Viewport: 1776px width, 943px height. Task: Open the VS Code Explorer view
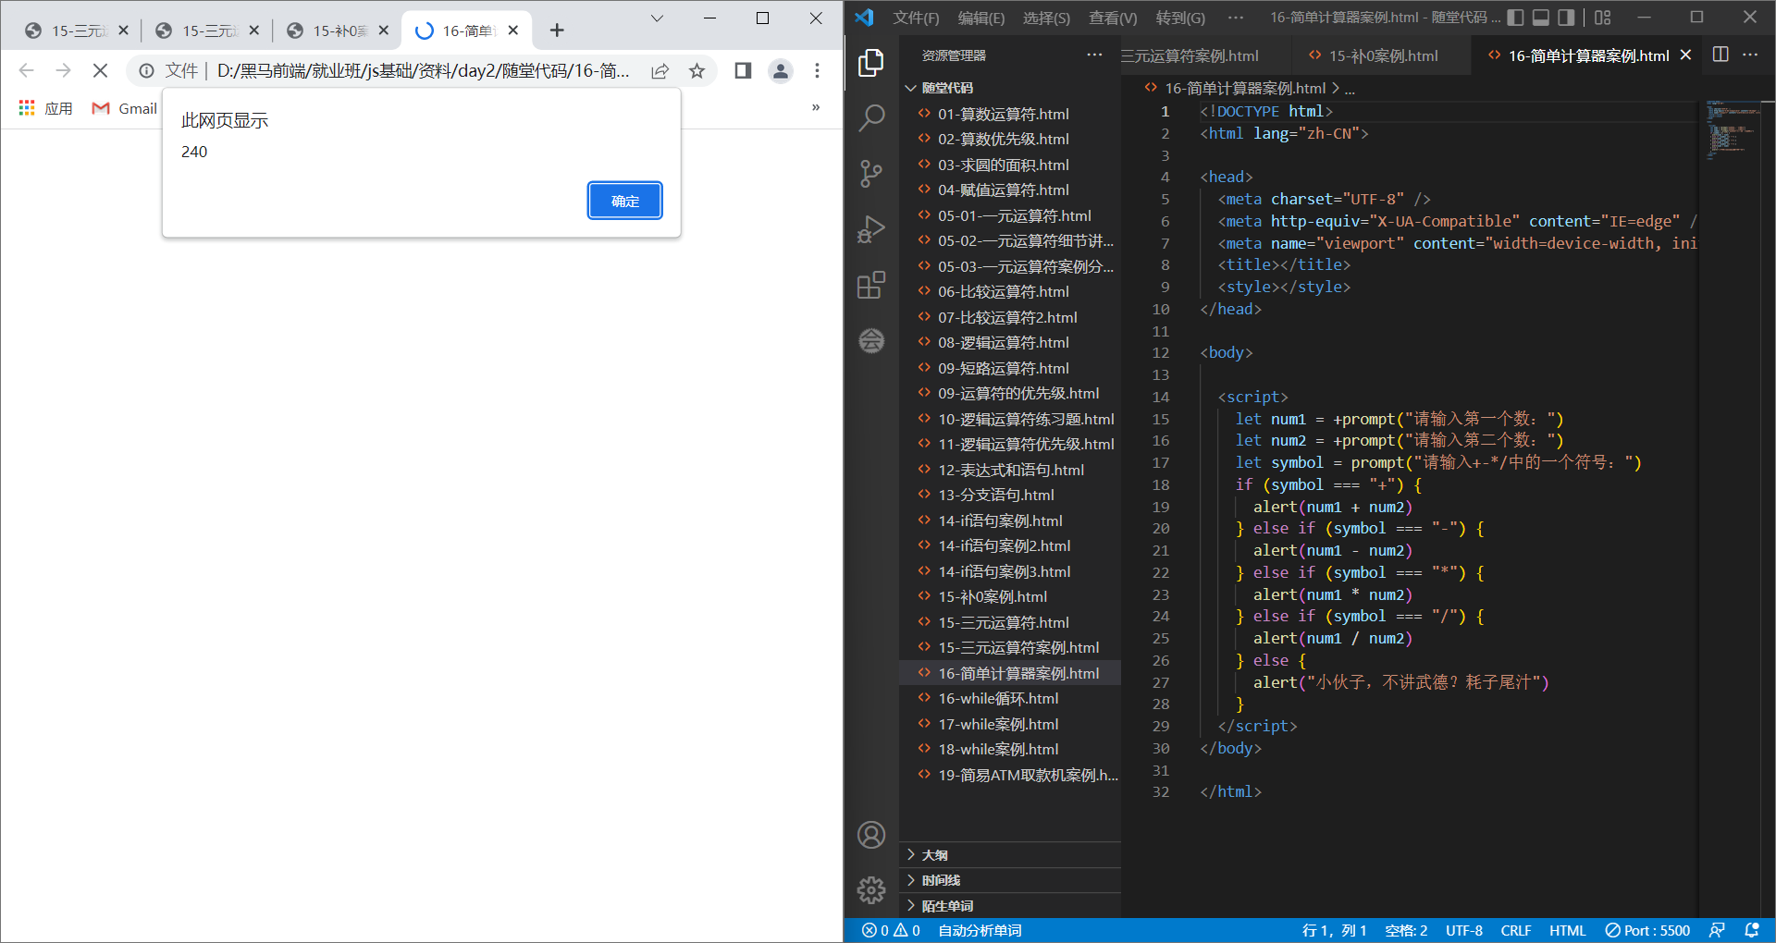coord(870,63)
